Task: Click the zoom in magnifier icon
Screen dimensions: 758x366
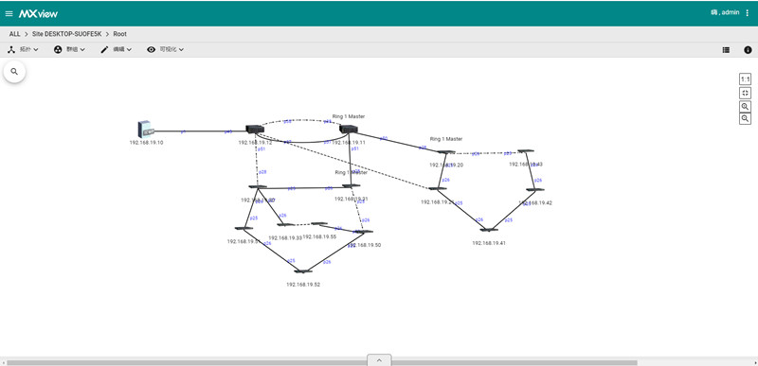Action: (745, 106)
